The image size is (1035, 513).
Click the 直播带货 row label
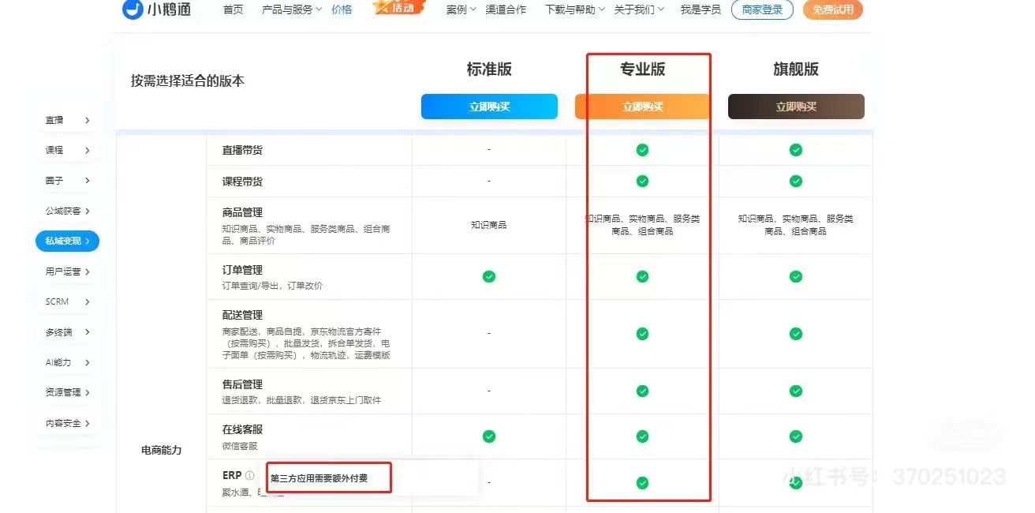click(x=242, y=150)
